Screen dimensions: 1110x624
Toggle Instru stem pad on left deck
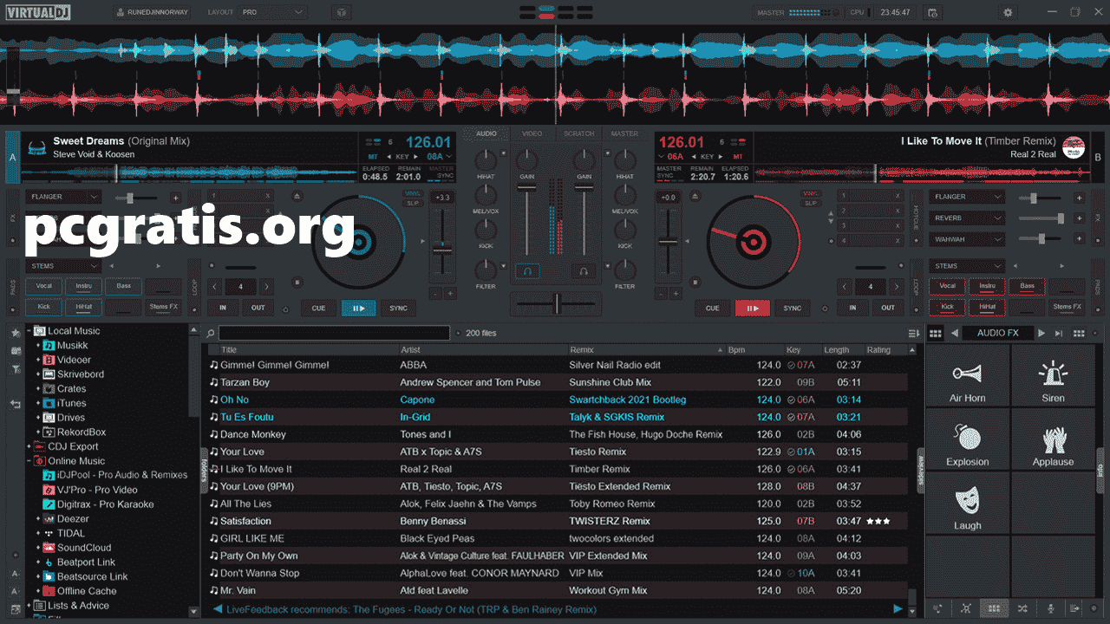click(84, 286)
